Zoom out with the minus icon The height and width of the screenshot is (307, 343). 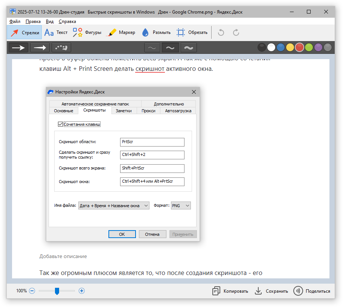(x=32, y=291)
